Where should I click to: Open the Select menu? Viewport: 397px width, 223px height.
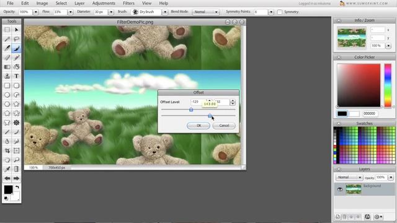(x=61, y=3)
